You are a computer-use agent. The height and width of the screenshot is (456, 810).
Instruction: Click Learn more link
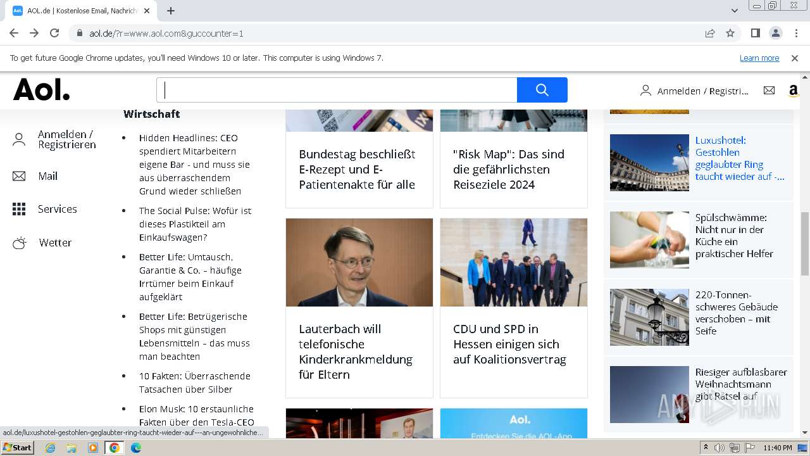[x=759, y=58]
